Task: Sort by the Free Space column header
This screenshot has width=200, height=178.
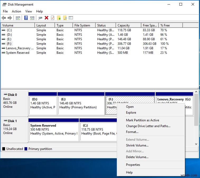Action: click(x=150, y=25)
